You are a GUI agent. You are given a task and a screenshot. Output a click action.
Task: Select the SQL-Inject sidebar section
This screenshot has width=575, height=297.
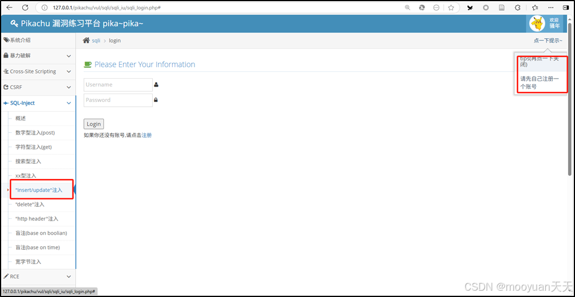tap(38, 103)
